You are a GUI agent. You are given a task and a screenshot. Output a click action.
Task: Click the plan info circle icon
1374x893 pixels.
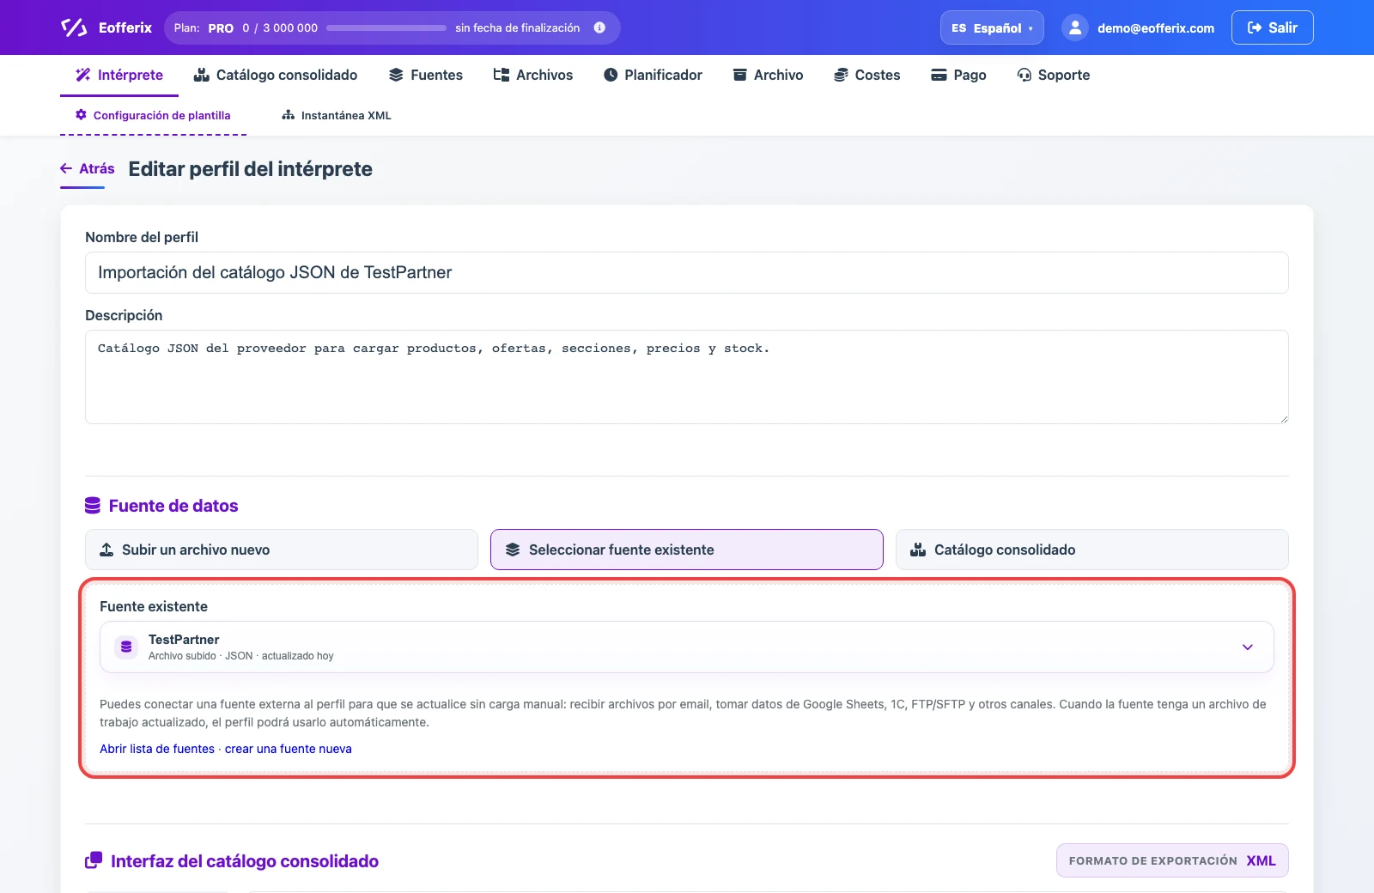[x=599, y=27]
